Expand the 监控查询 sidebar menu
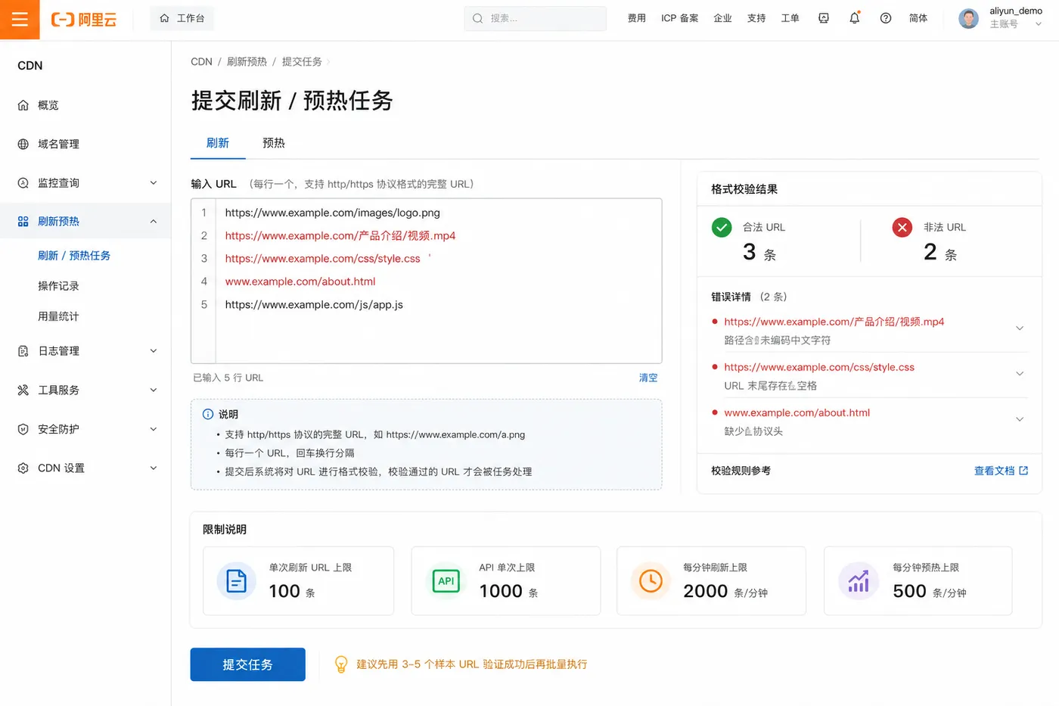Viewport: 1059px width, 706px height. (x=85, y=183)
